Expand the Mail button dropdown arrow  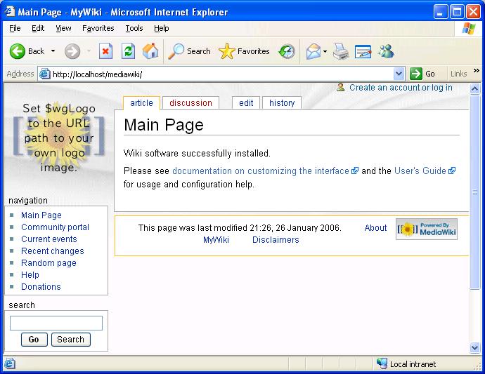pyautogui.click(x=325, y=51)
